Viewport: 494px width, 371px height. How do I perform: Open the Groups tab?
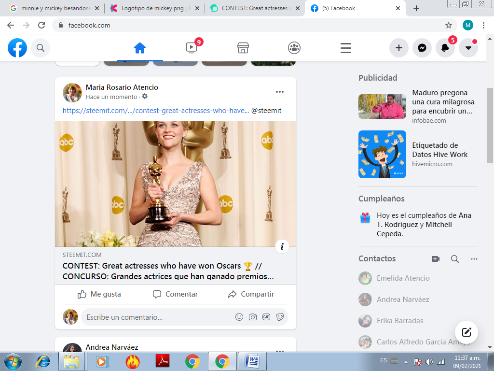(294, 48)
